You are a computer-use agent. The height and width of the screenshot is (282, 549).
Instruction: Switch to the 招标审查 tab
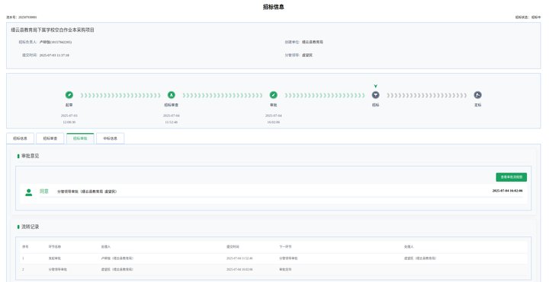tap(50, 138)
